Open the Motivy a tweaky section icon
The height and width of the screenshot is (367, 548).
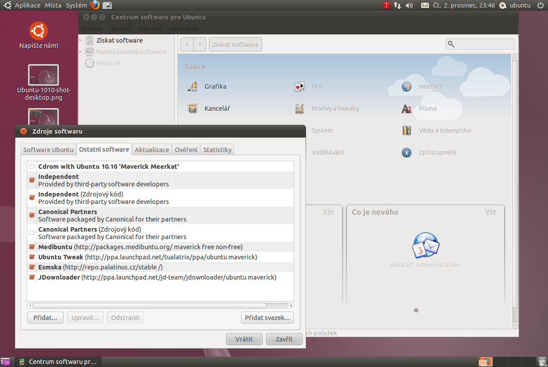[x=299, y=109]
